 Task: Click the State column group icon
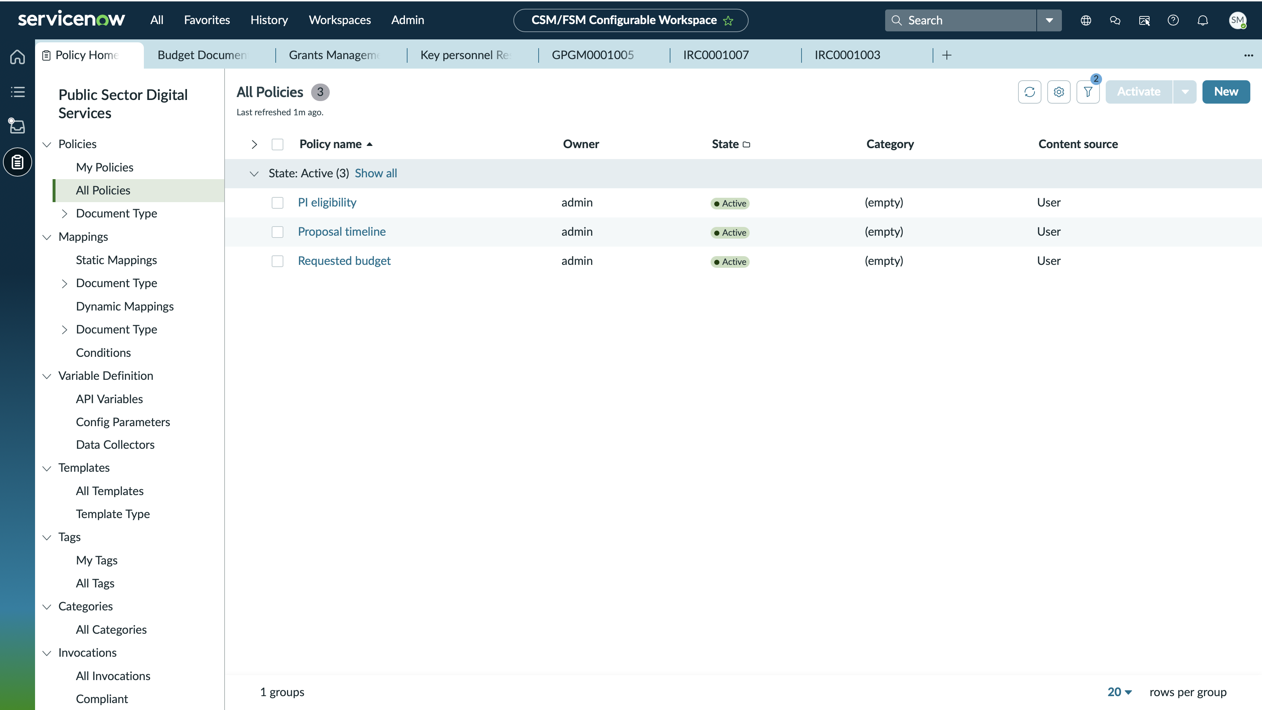746,144
